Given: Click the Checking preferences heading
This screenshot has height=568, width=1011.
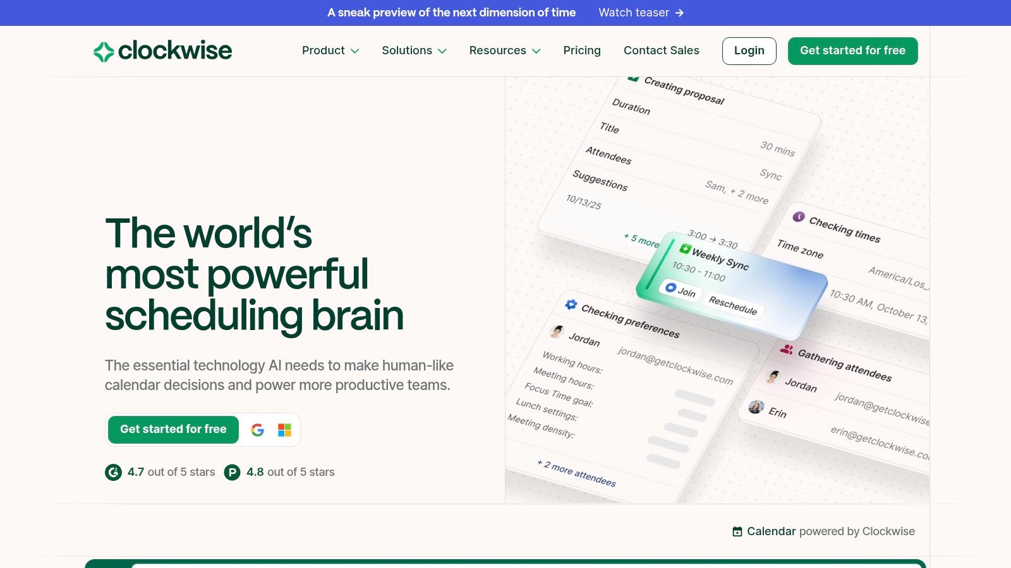Looking at the screenshot, I should pos(631,321).
